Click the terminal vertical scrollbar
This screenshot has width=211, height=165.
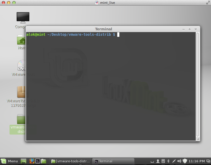point(198,85)
